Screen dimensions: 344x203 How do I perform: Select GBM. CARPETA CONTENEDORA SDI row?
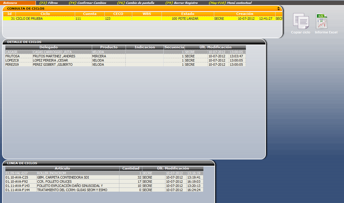tap(63, 177)
